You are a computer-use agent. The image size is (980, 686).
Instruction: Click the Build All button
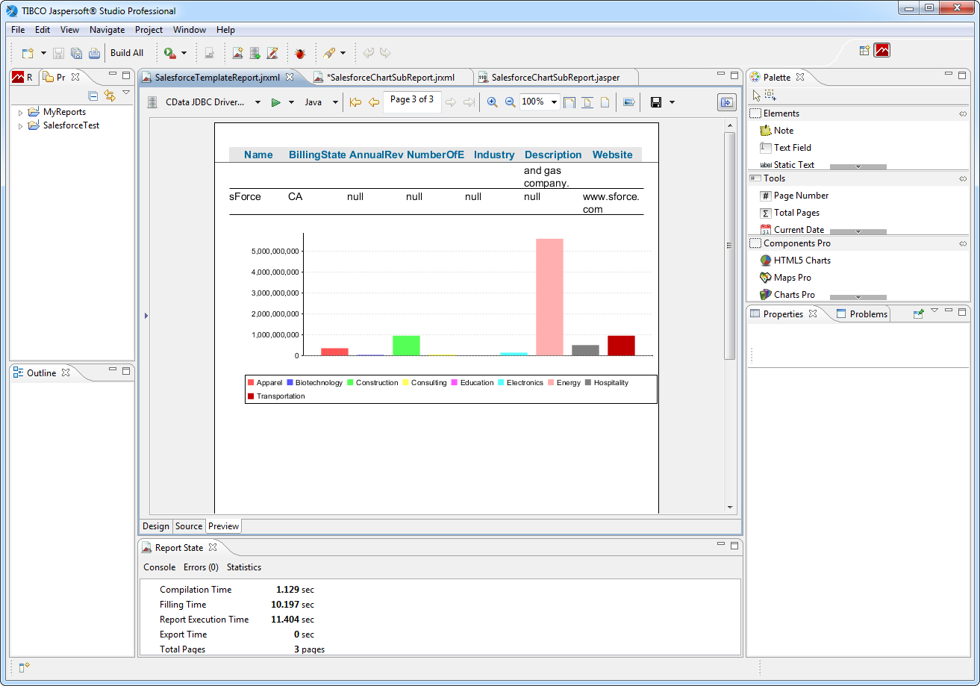coord(127,53)
